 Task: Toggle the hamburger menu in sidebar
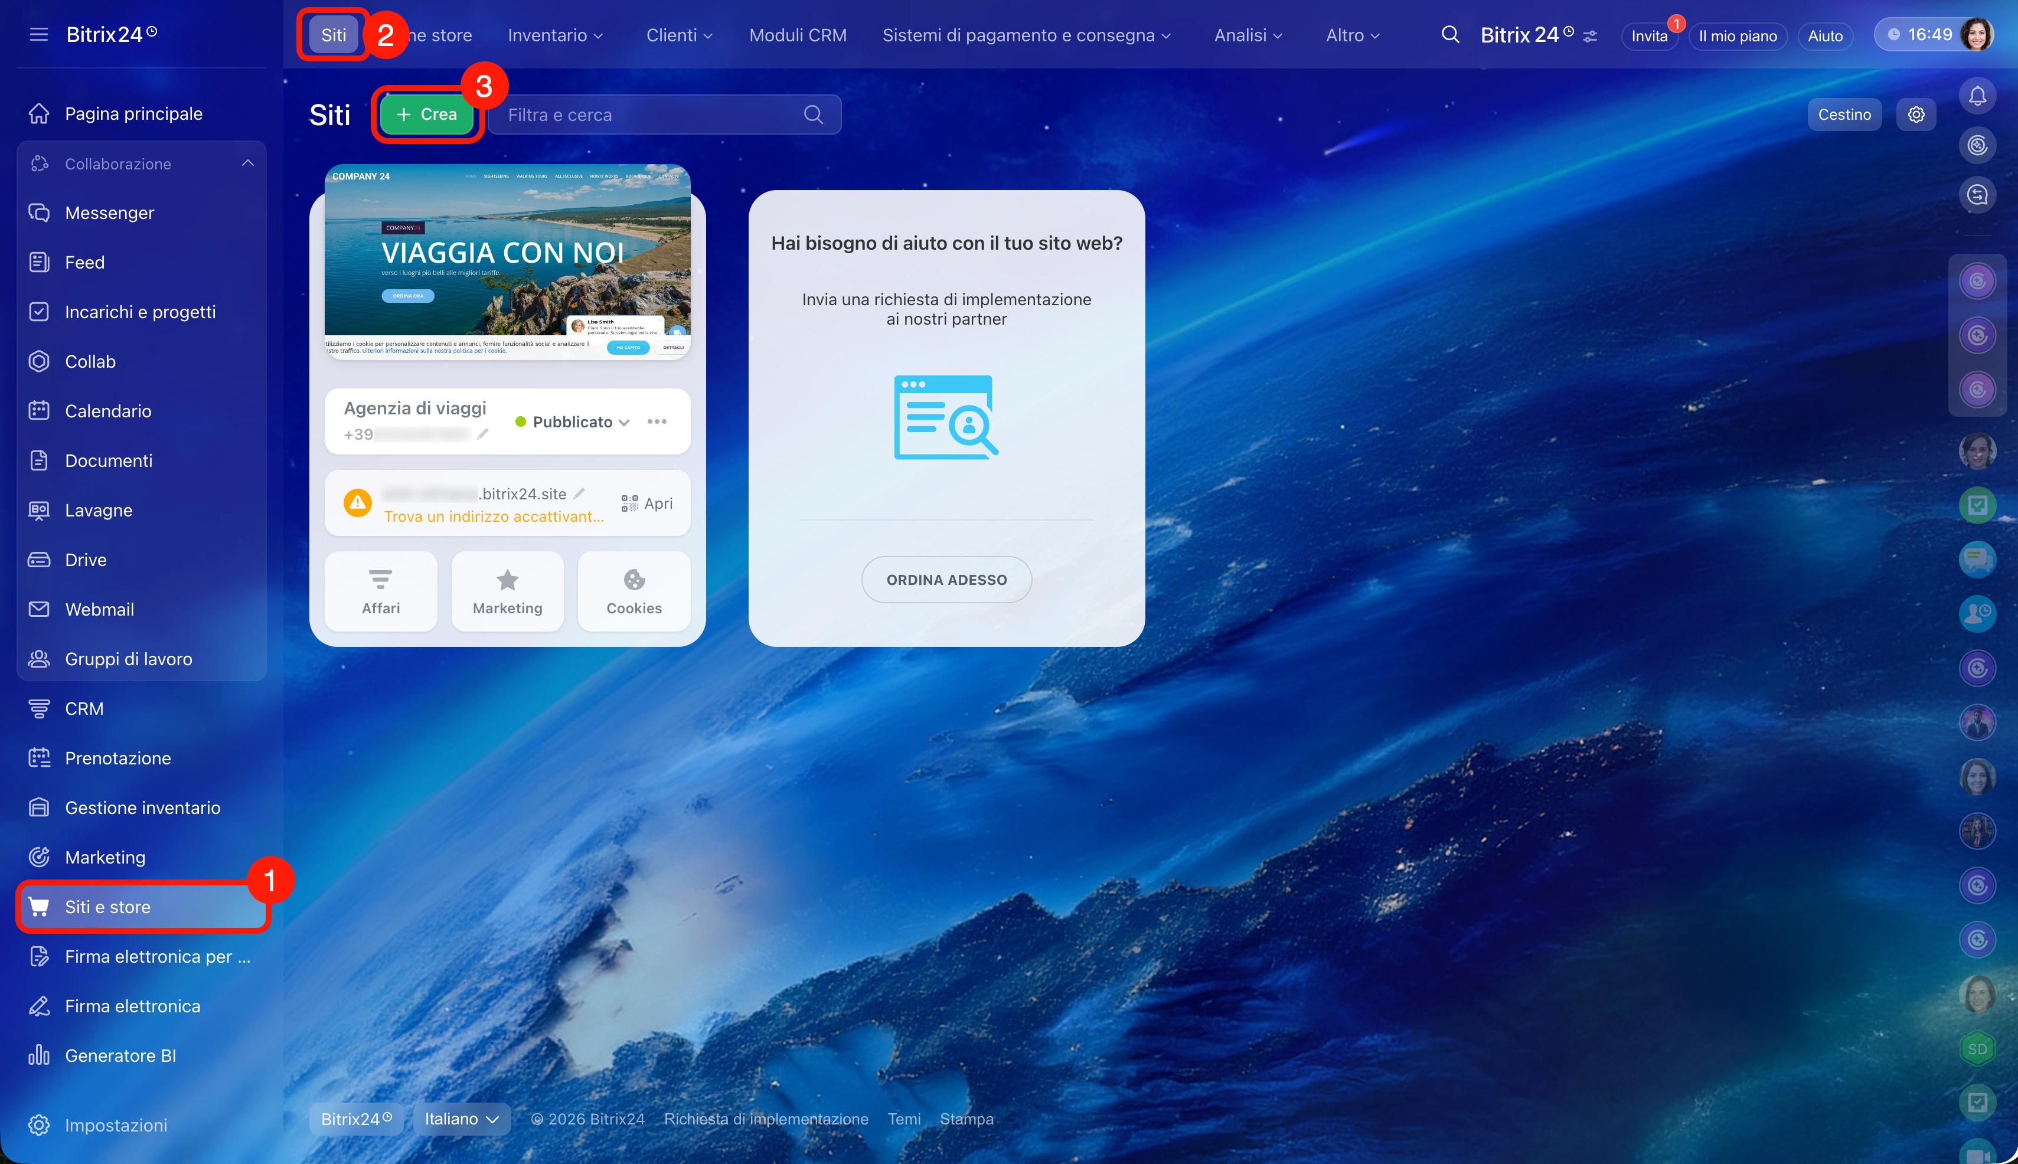(38, 34)
